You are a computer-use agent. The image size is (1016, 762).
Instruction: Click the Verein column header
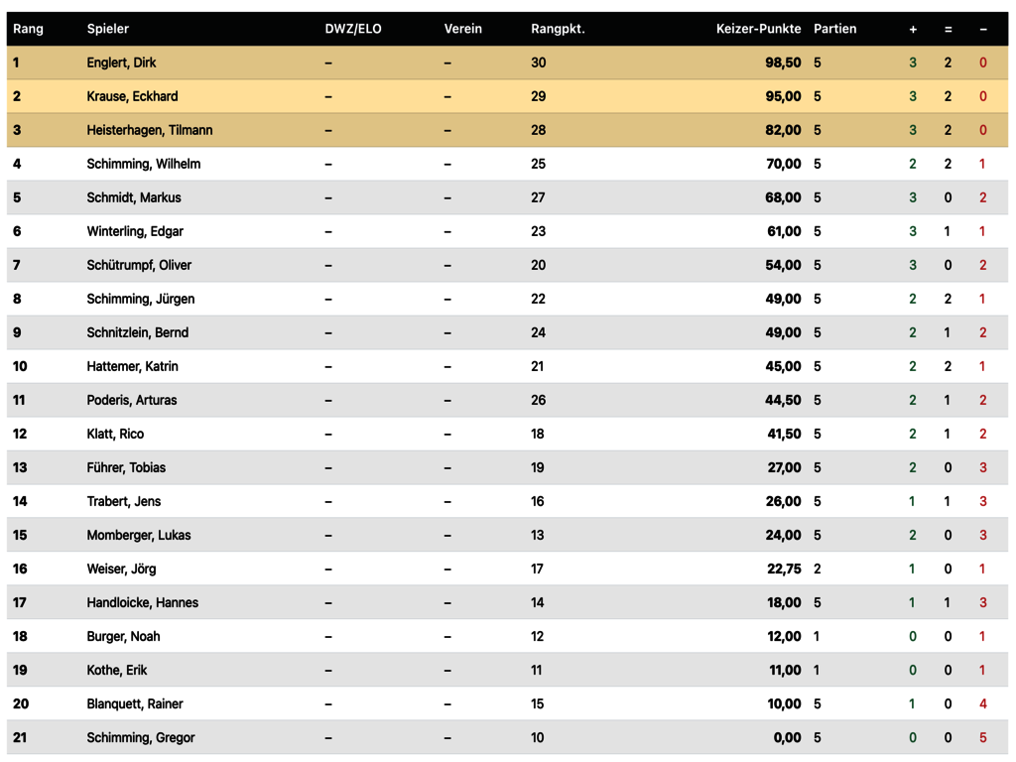pyautogui.click(x=462, y=29)
